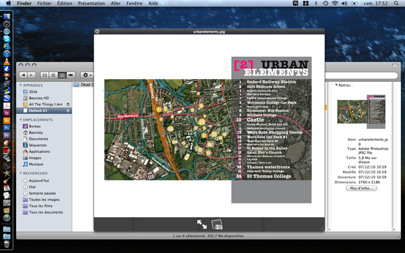Click the volume icon in menu bar
The width and height of the screenshot is (405, 253).
click(x=344, y=4)
